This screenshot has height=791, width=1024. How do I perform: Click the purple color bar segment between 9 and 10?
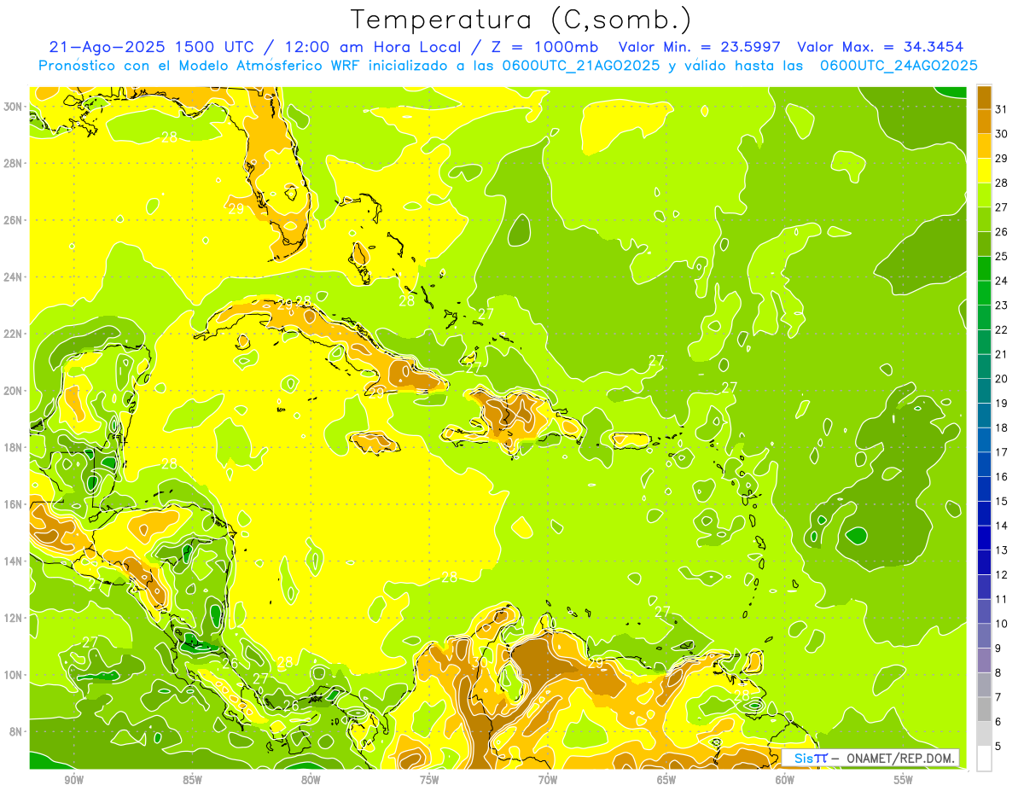tap(984, 637)
